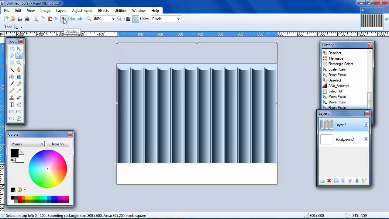Click the More >> button in Colors
This screenshot has width=389, height=219.
click(58, 144)
